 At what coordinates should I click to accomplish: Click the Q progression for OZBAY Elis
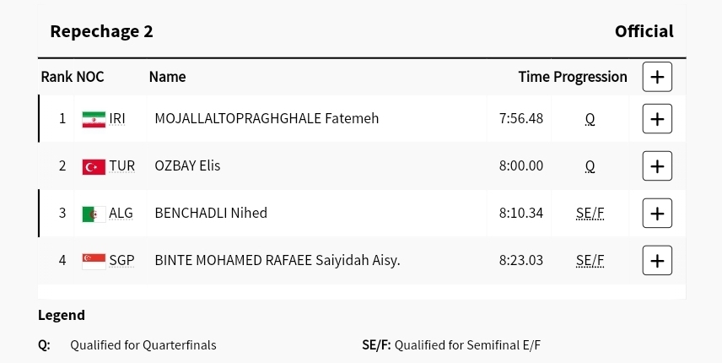[x=590, y=166]
